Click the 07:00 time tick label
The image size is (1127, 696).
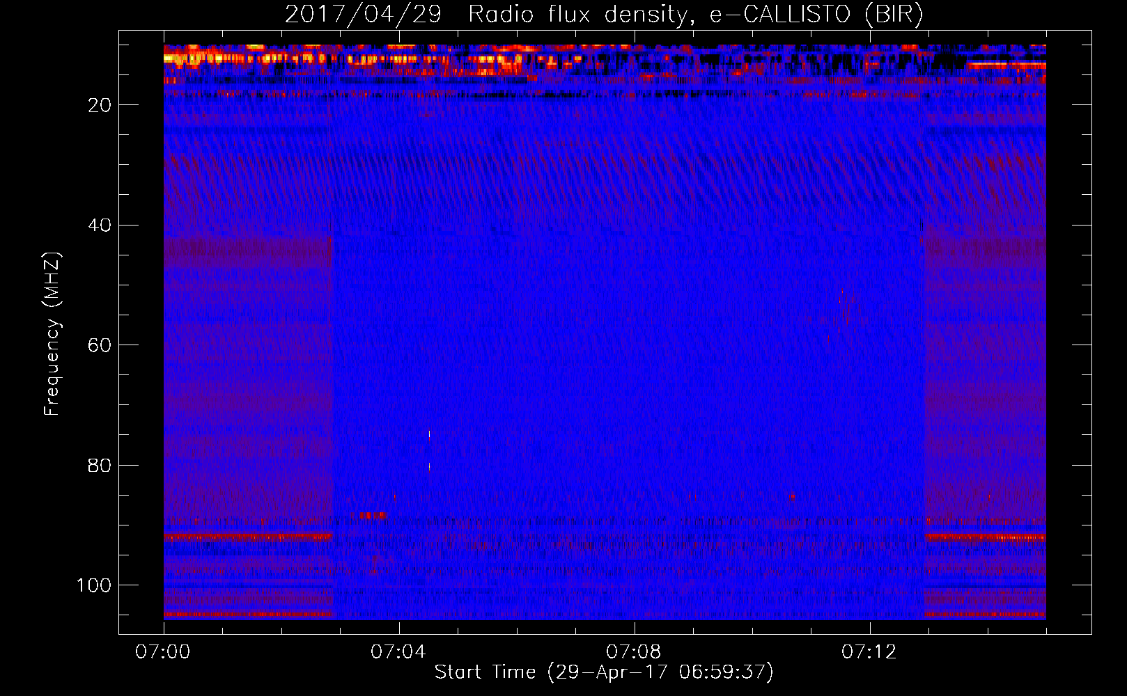pos(163,652)
